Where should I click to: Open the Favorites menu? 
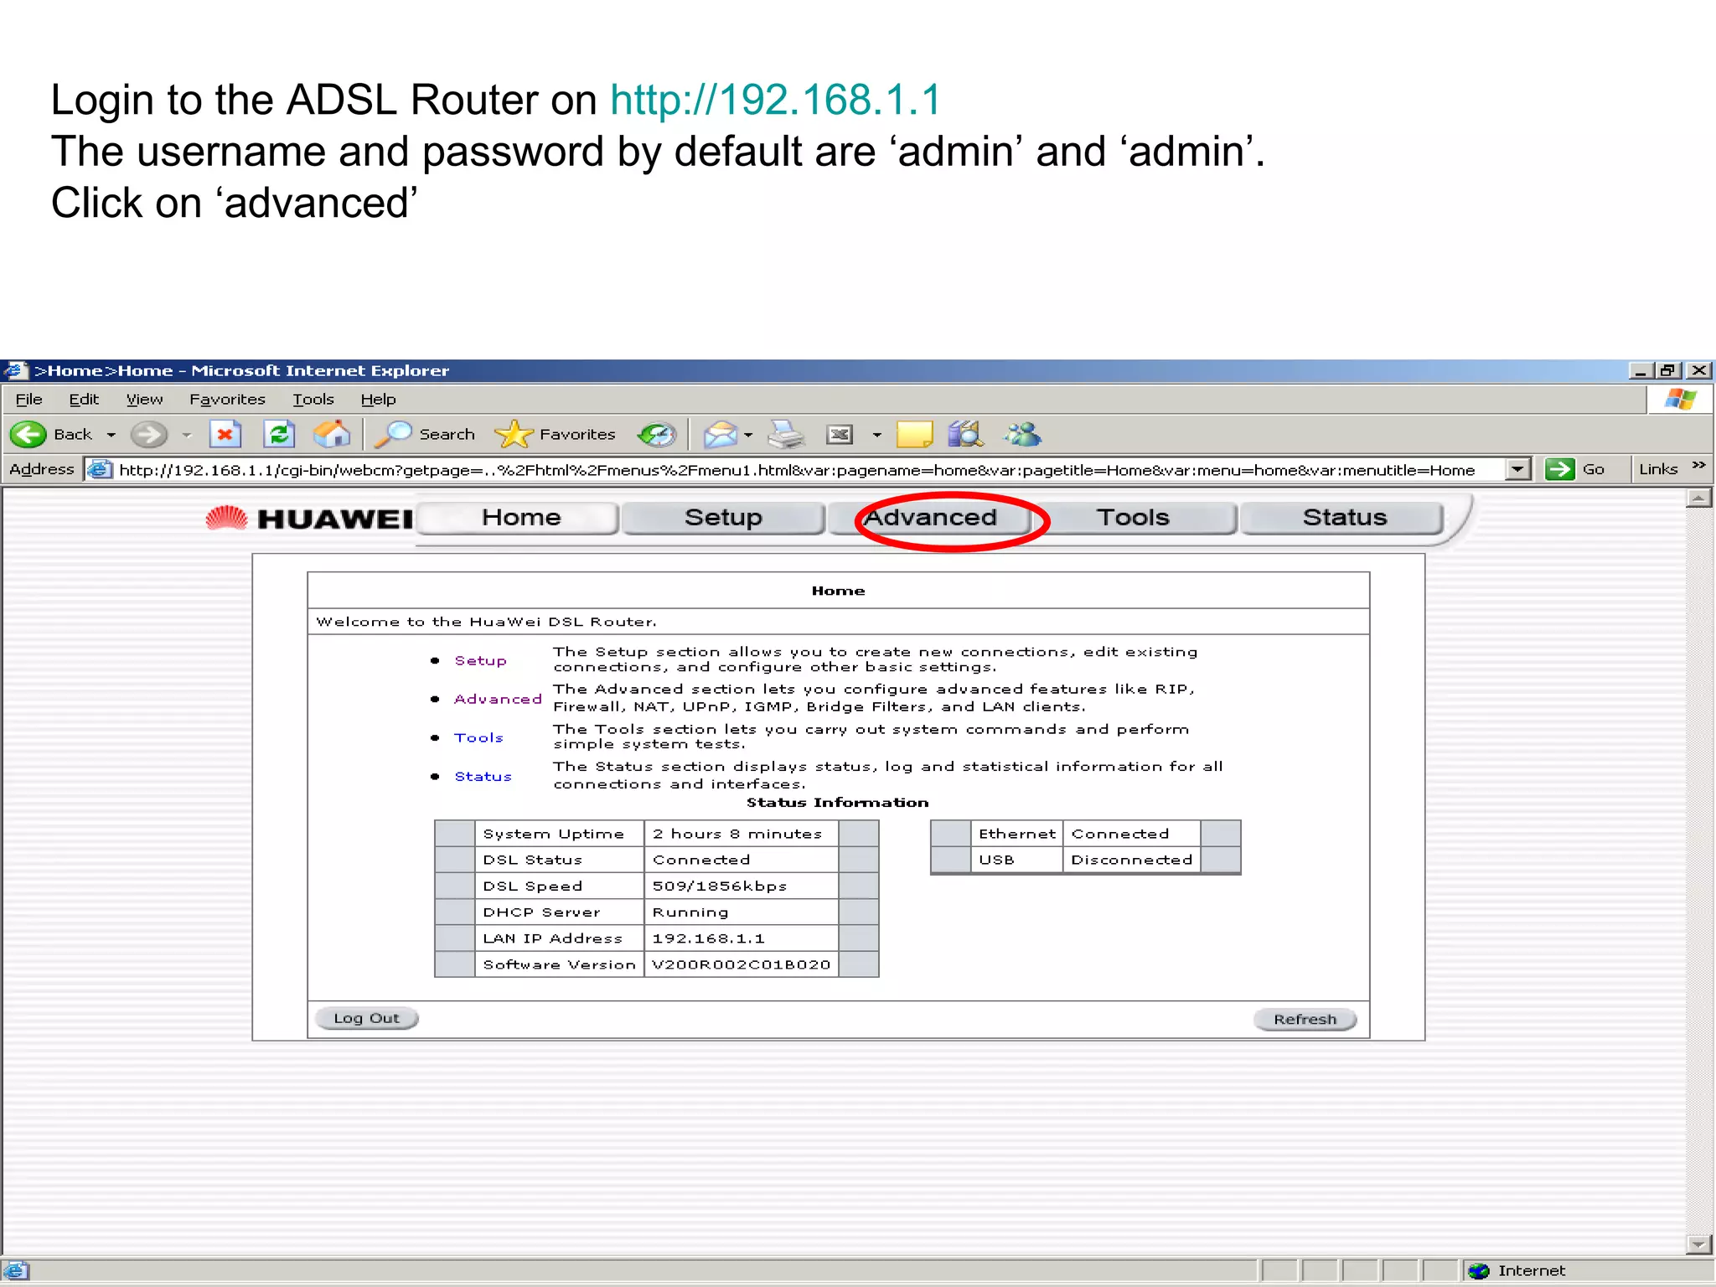227,400
